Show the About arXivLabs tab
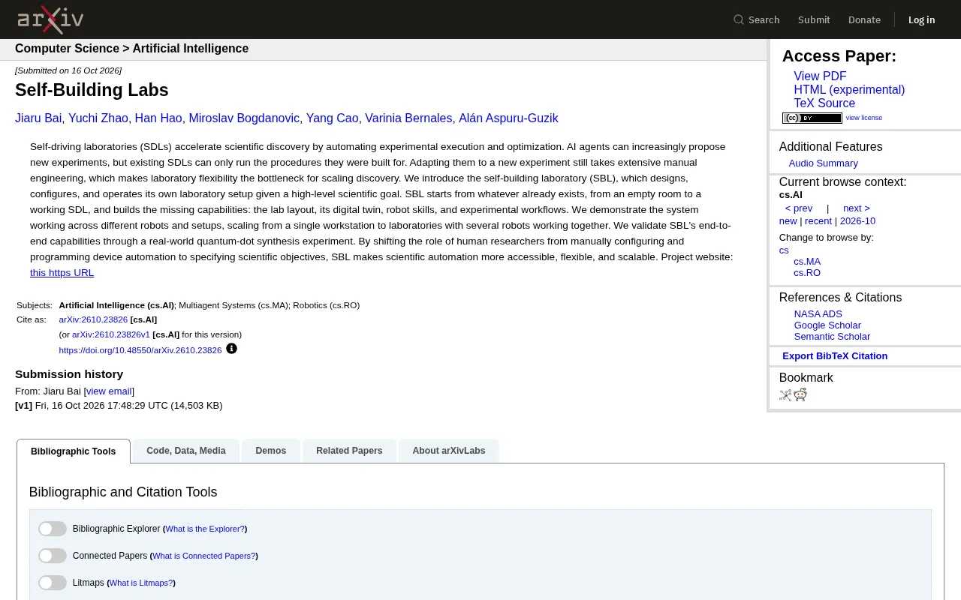This screenshot has width=961, height=600. [x=449, y=451]
